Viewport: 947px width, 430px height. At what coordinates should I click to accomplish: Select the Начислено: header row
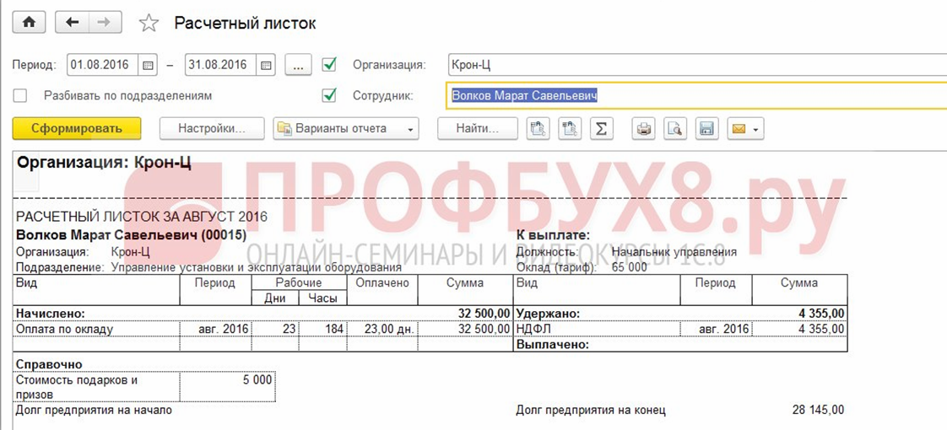tap(262, 314)
